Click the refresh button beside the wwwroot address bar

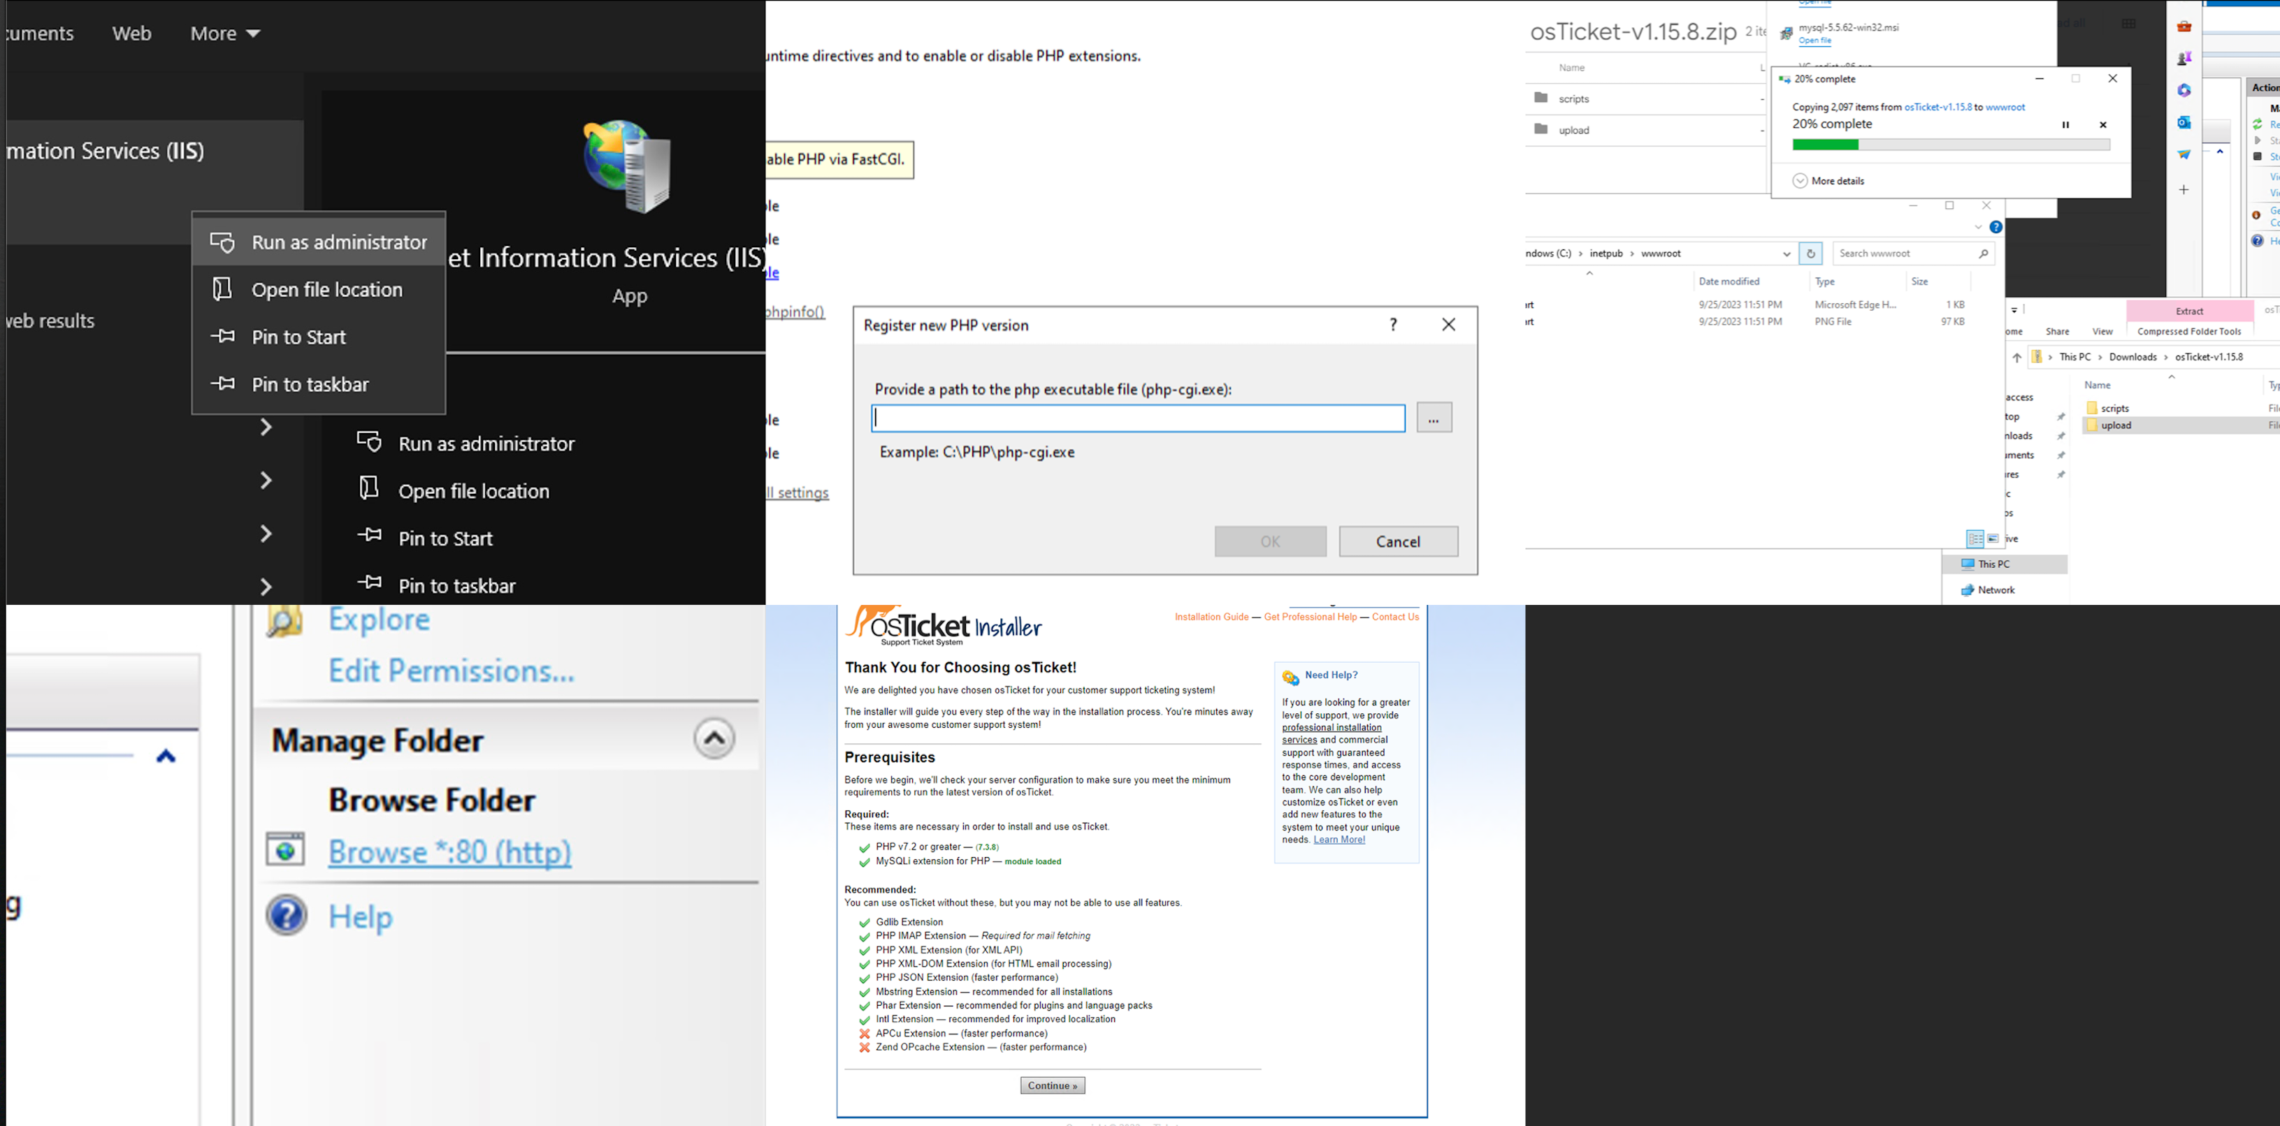pyautogui.click(x=1812, y=253)
